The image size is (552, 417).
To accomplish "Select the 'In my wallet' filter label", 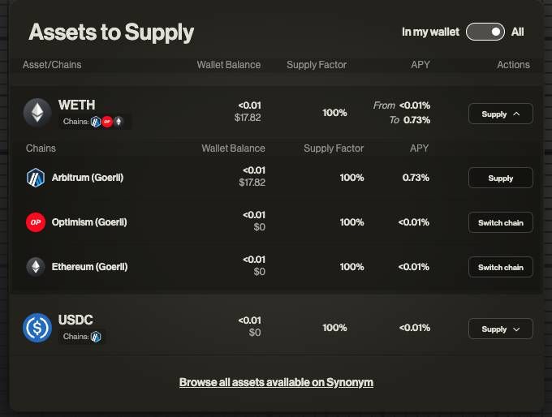I will point(430,32).
